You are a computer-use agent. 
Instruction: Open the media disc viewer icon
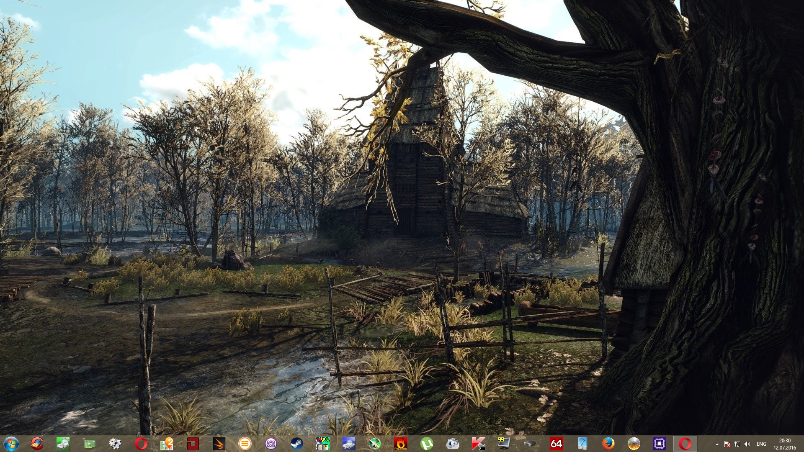click(x=453, y=444)
